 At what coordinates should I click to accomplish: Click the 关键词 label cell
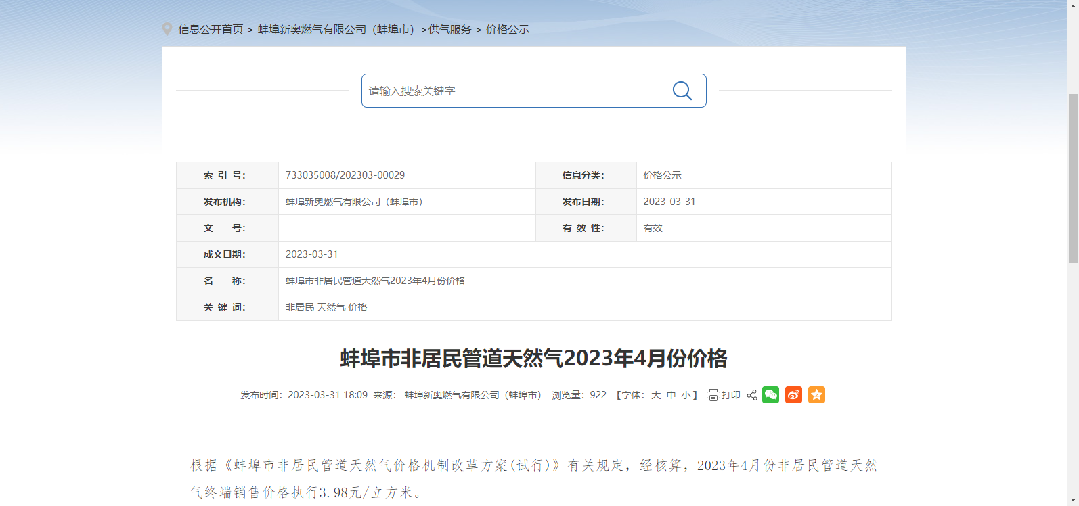click(227, 307)
